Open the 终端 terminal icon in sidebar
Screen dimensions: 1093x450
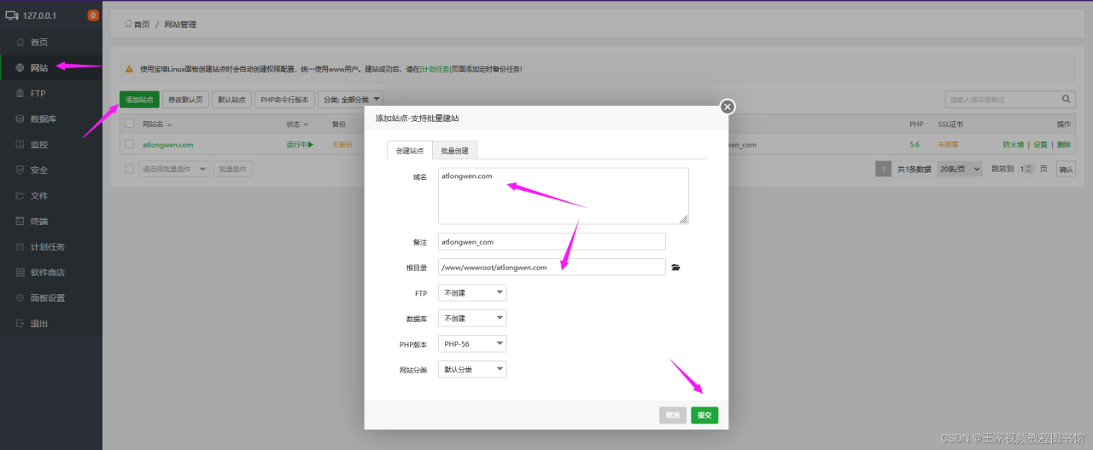click(20, 221)
